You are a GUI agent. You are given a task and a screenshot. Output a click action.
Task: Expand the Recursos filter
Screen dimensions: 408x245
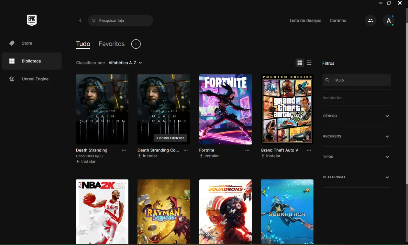pyautogui.click(x=357, y=136)
